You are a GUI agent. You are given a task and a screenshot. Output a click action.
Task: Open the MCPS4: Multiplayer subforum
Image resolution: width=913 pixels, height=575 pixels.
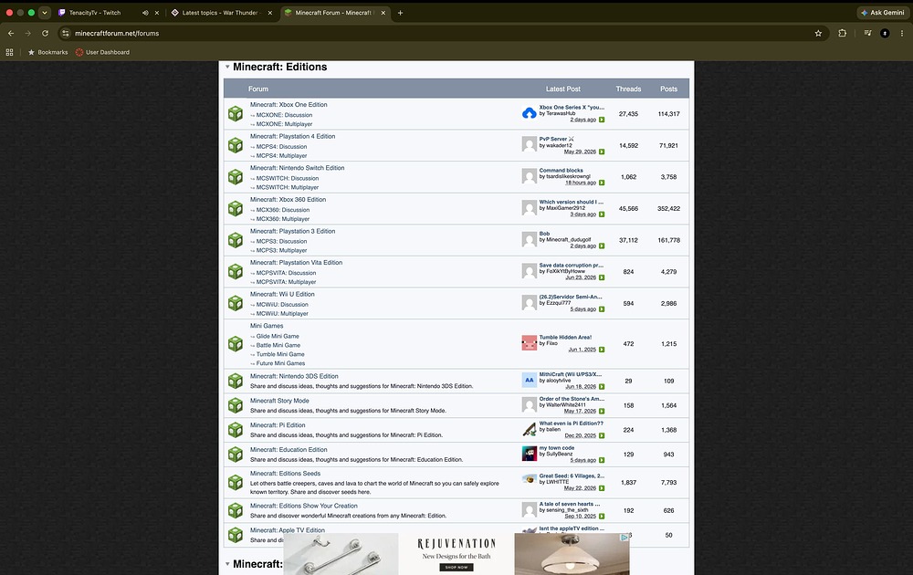[281, 156]
